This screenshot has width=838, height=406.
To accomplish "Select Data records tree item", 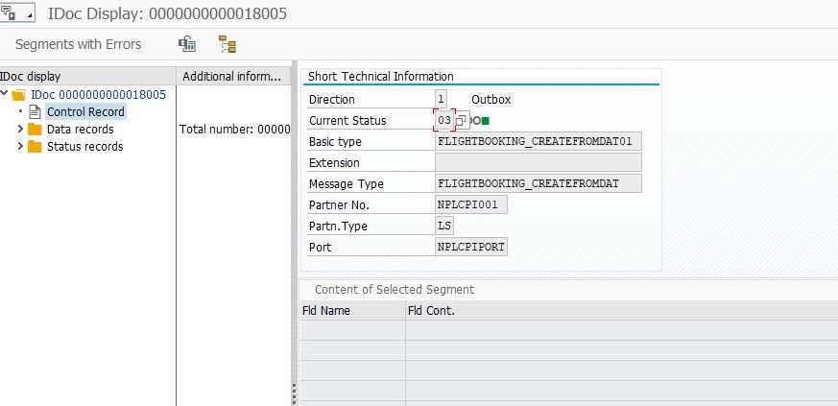I will (x=81, y=130).
